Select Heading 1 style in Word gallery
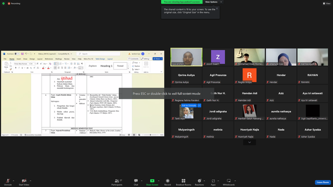This screenshot has width=333, height=187. (x=106, y=66)
